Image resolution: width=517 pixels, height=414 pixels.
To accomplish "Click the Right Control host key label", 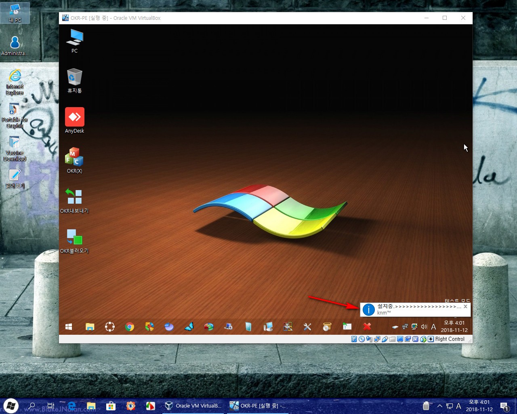I will [450, 339].
